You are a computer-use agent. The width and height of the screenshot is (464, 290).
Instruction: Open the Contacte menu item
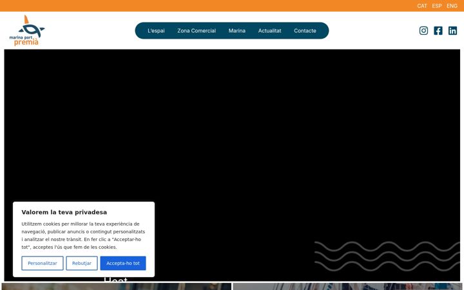(305, 31)
